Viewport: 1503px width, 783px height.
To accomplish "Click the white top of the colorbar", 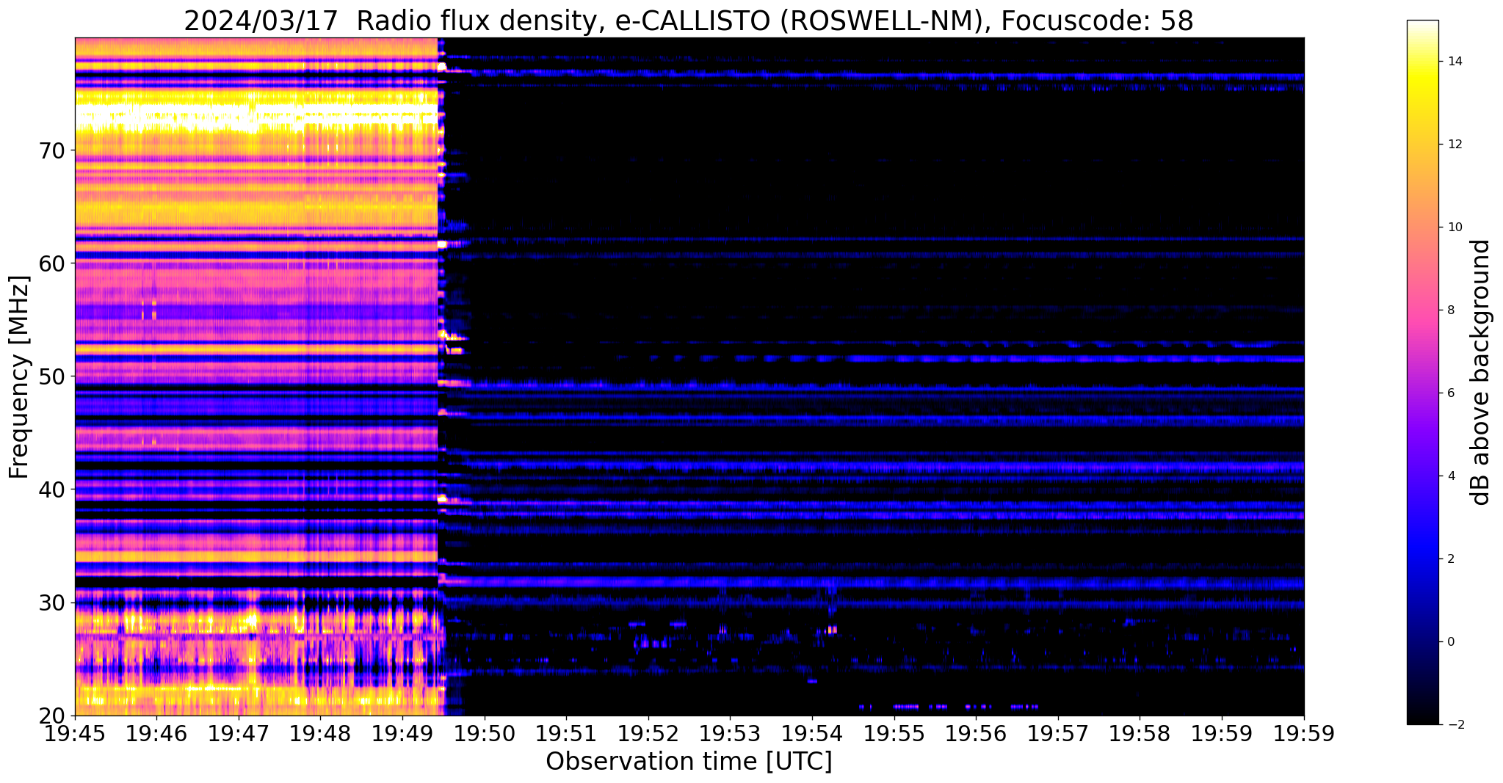I will (x=1422, y=26).
